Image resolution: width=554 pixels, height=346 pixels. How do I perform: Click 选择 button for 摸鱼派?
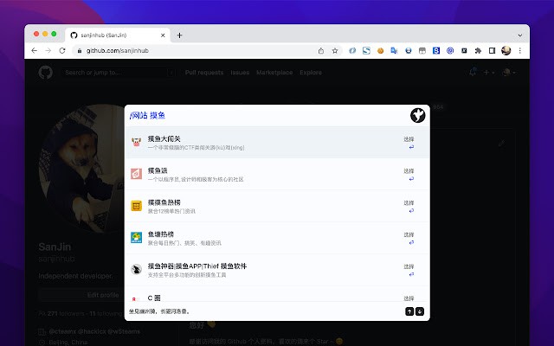pyautogui.click(x=409, y=175)
